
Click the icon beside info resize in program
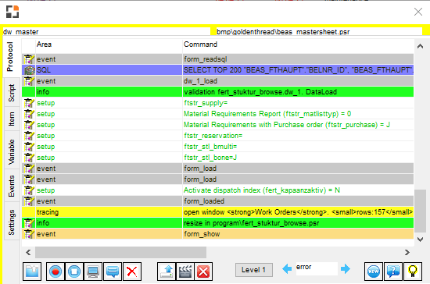coord(29,223)
